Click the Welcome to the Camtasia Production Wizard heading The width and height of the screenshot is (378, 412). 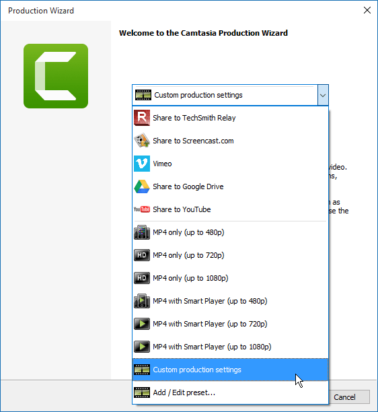coord(203,33)
